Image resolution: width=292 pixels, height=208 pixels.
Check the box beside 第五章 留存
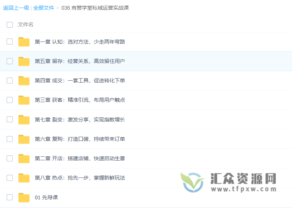point(9,61)
